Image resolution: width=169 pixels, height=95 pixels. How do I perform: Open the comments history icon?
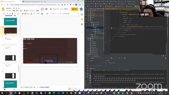[46, 9]
